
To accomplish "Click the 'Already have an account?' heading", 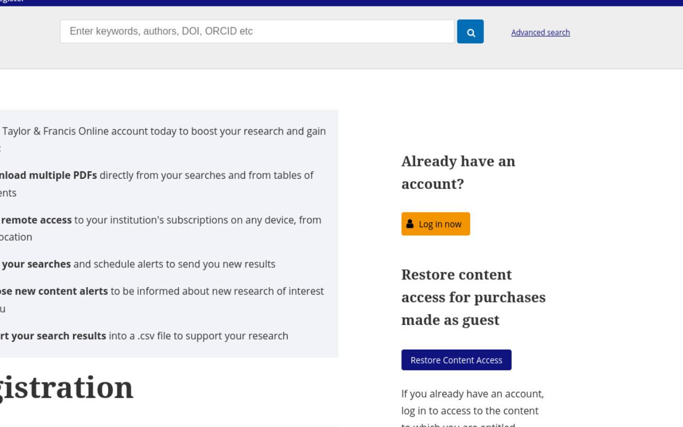I will pos(458,172).
